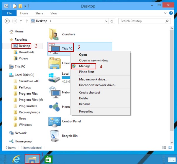Screen dimensions: 177x164
Task: Open the View ribbon tab
Action: coord(54,13)
